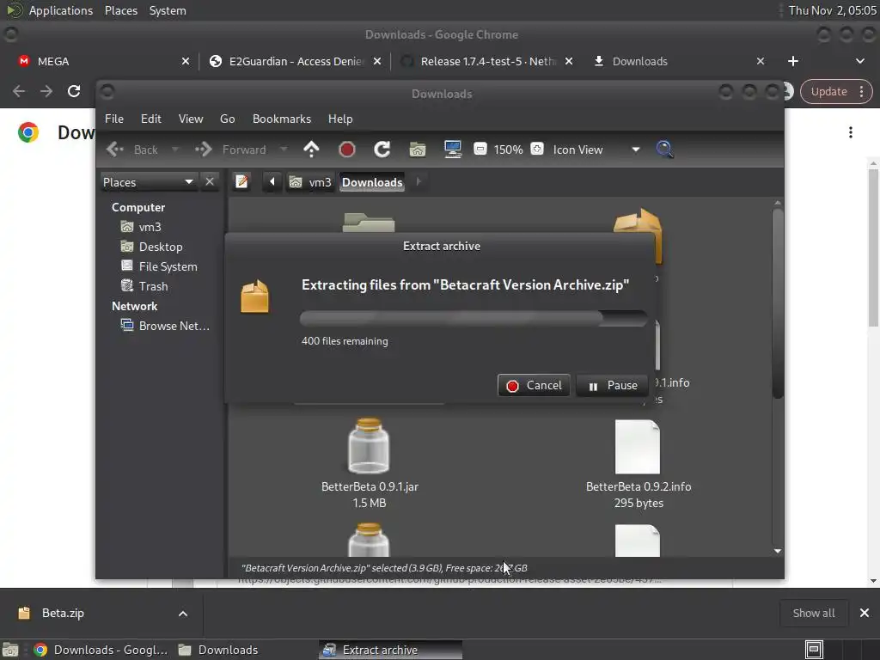This screenshot has height=660, width=880.
Task: Open Chrome tab search chevron
Action: [859, 61]
